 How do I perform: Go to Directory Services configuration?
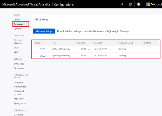coord(18,42)
